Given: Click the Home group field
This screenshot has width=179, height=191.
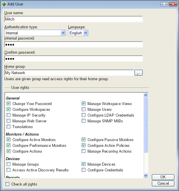Looking at the screenshot, I should [69, 73].
